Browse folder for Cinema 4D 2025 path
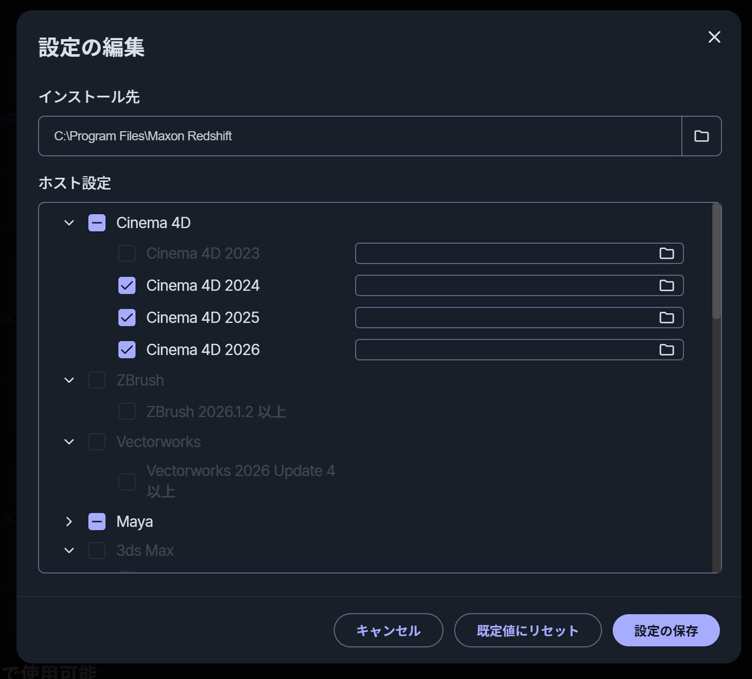The height and width of the screenshot is (679, 752). click(x=666, y=318)
